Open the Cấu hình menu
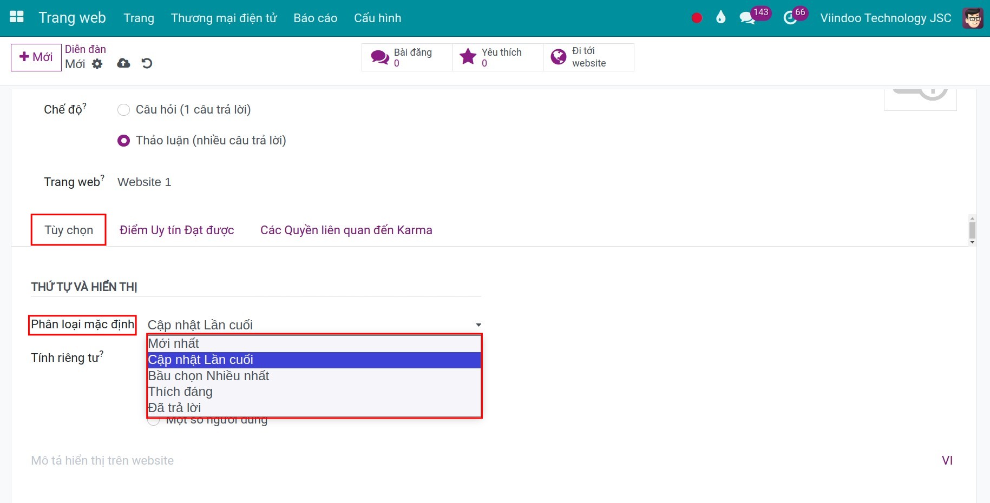Image resolution: width=990 pixels, height=503 pixels. coord(378,18)
